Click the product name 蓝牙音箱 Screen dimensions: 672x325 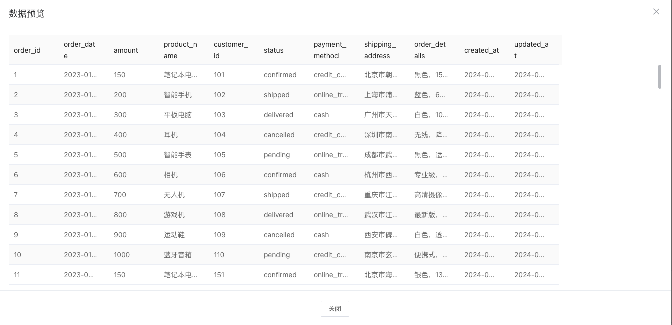pos(178,255)
